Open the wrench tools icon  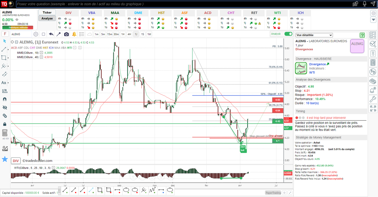tap(373, 100)
